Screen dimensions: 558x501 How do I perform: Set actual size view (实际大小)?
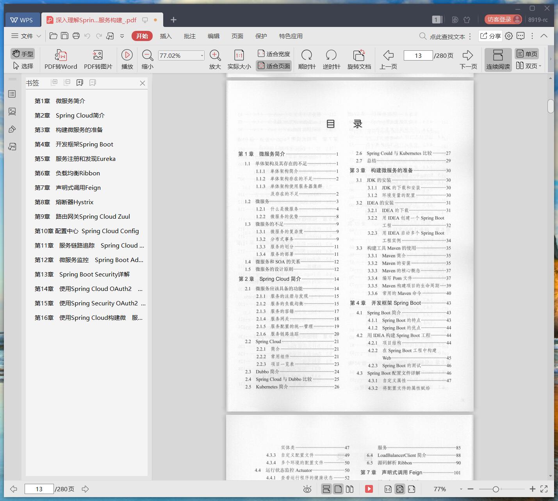239,59
